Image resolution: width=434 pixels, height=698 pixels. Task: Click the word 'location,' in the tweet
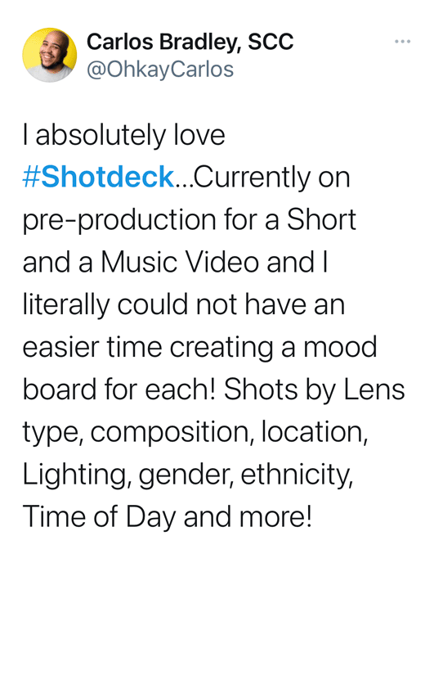(x=315, y=432)
